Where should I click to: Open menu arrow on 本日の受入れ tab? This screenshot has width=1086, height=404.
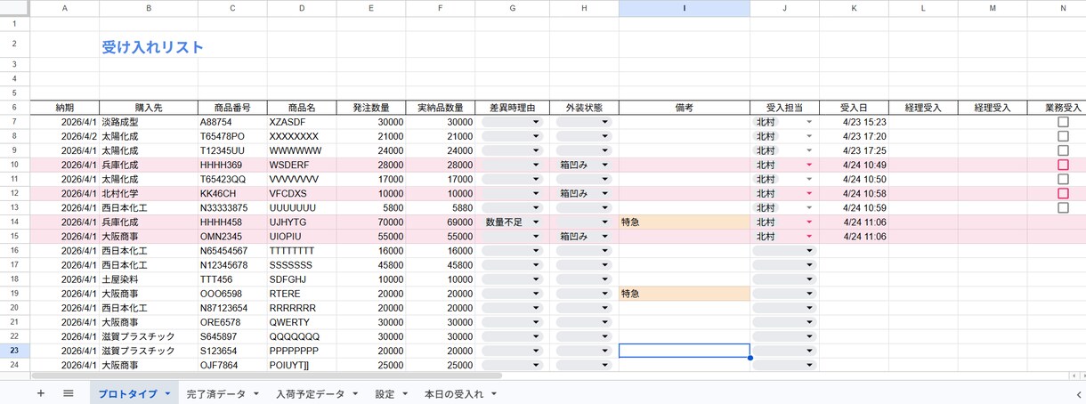494,393
